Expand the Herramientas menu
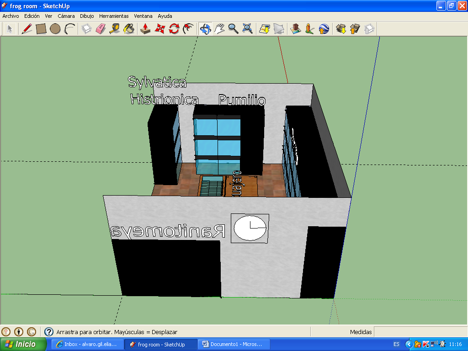Viewport: 468px width, 351px height. (114, 16)
